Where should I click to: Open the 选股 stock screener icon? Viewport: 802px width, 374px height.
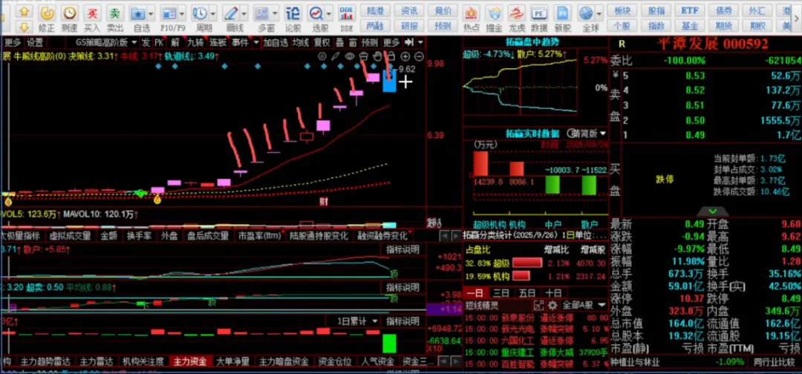point(316,13)
